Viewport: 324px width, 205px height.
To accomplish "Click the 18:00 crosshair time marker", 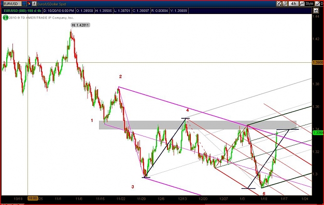I will coord(33,198).
